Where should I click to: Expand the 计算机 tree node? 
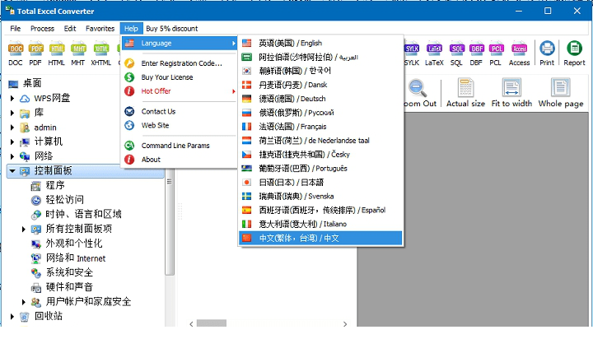(x=12, y=142)
